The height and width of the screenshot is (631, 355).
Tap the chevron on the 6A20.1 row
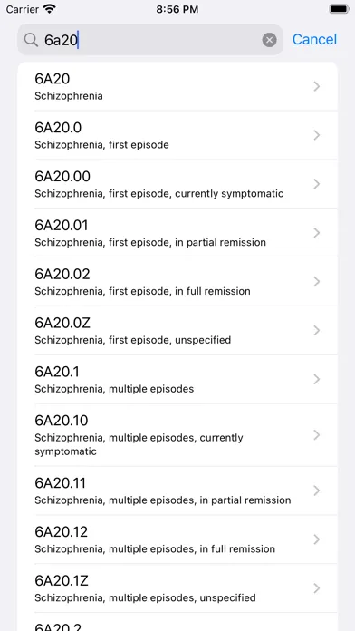point(317,379)
